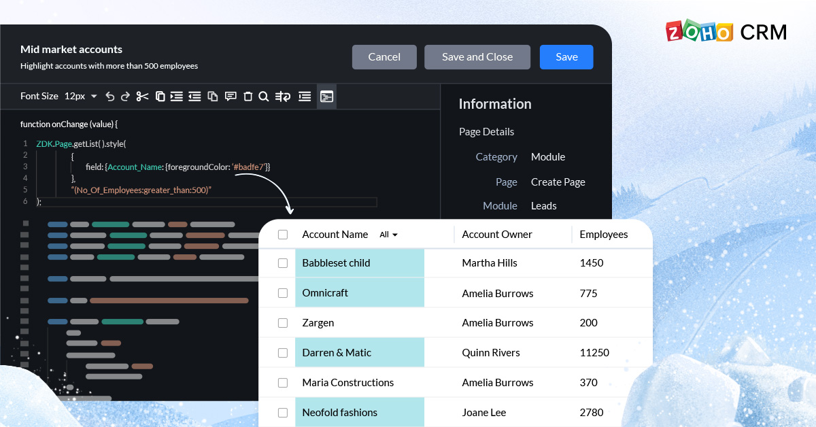Tick the checkbox for Zargen

point(283,323)
